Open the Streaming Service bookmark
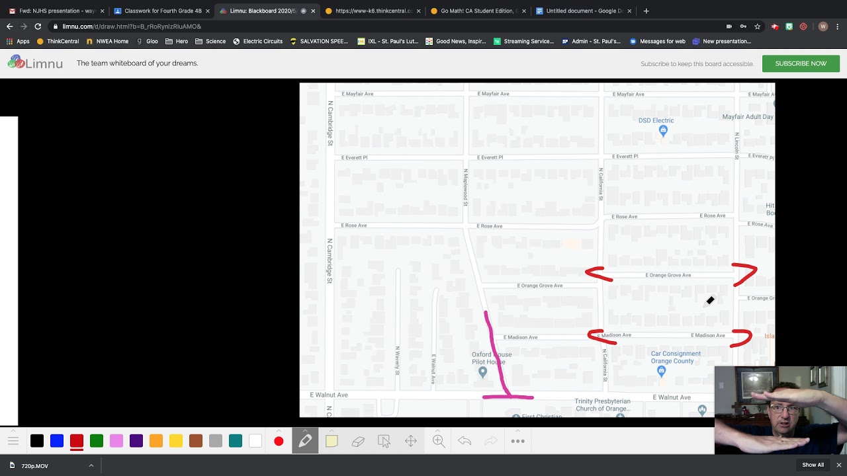The height and width of the screenshot is (476, 847). click(x=523, y=41)
